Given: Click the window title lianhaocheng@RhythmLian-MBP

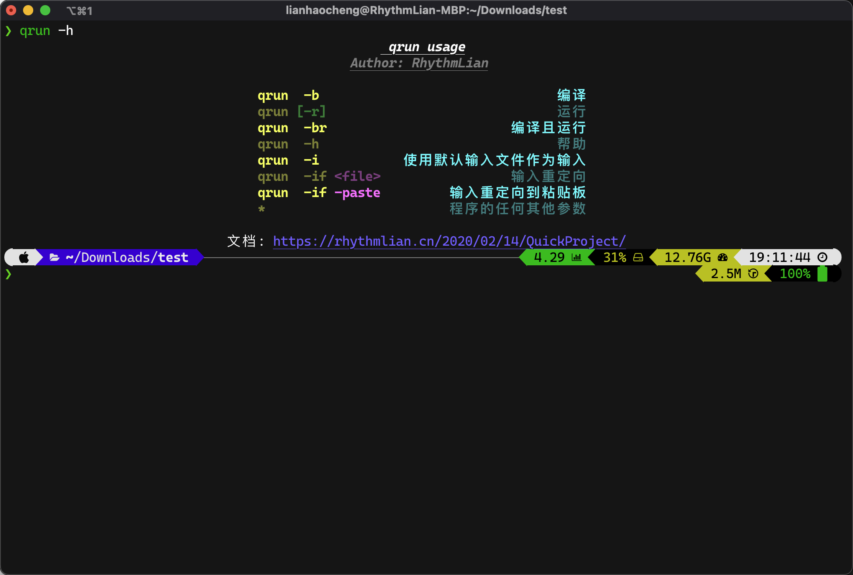Looking at the screenshot, I should (x=426, y=10).
